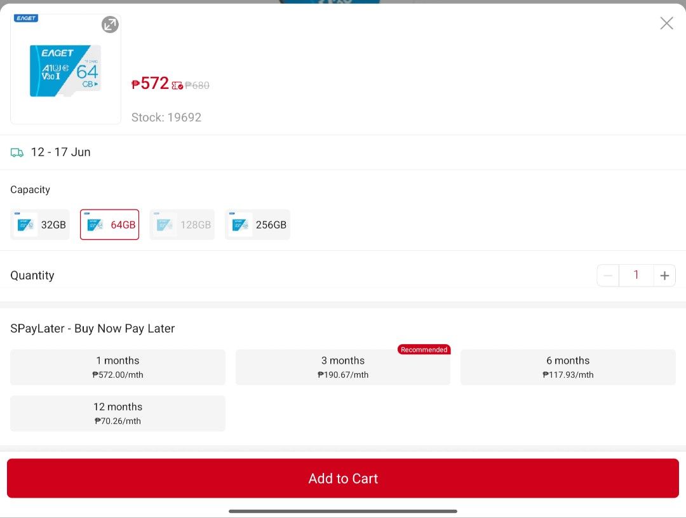The width and height of the screenshot is (686, 518).
Task: Click the crossed-out ₱680 original price
Action: [197, 86]
